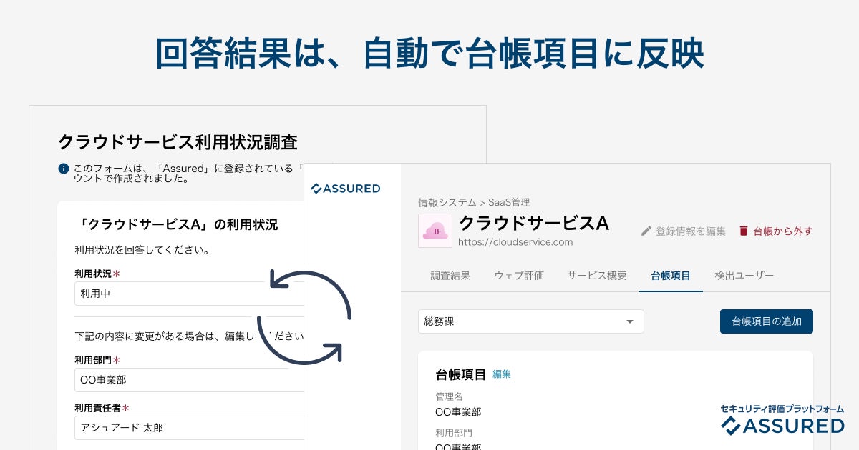Click the 管理名 value OO事業部
This screenshot has height=450, width=859.
458,412
